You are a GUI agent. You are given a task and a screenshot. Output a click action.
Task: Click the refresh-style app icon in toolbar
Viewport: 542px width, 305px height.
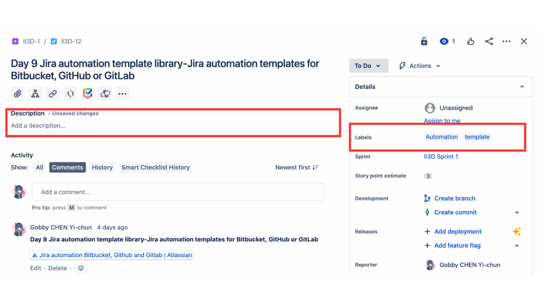click(70, 94)
